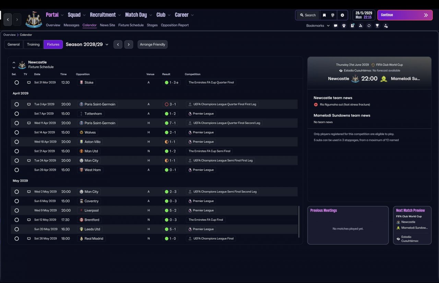The image size is (439, 283).
Task: Click TV icon for 24 Apr Man City match
Action: point(29,160)
